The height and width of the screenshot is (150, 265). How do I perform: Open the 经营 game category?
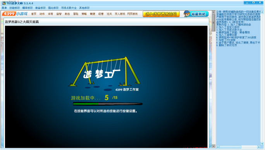101,14
